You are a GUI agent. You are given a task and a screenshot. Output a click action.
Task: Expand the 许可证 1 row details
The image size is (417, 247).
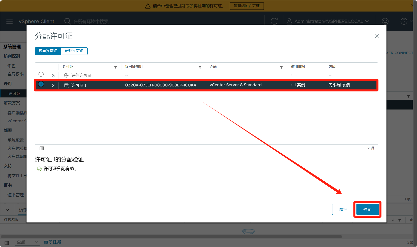point(53,85)
